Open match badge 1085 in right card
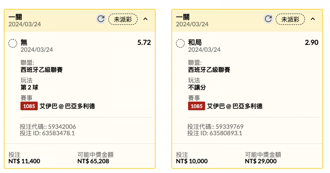The image size is (330, 173). pyautogui.click(x=196, y=106)
